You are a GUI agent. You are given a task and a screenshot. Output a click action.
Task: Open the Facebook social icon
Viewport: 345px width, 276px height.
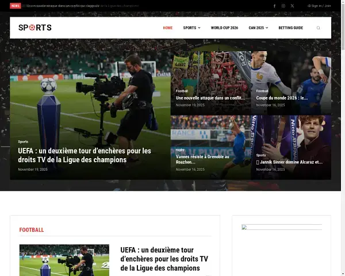pos(274,6)
